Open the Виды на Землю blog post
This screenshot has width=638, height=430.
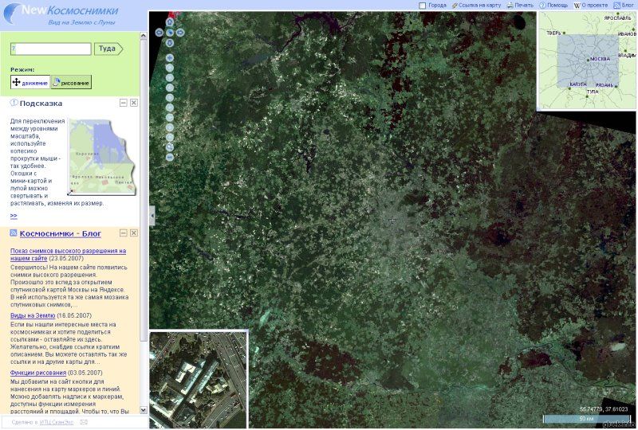click(33, 315)
